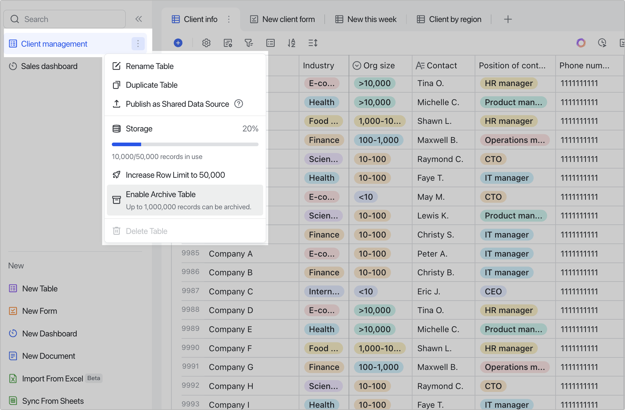Open the colorful AI assistant circle icon
Image resolution: width=625 pixels, height=410 pixels.
click(581, 43)
